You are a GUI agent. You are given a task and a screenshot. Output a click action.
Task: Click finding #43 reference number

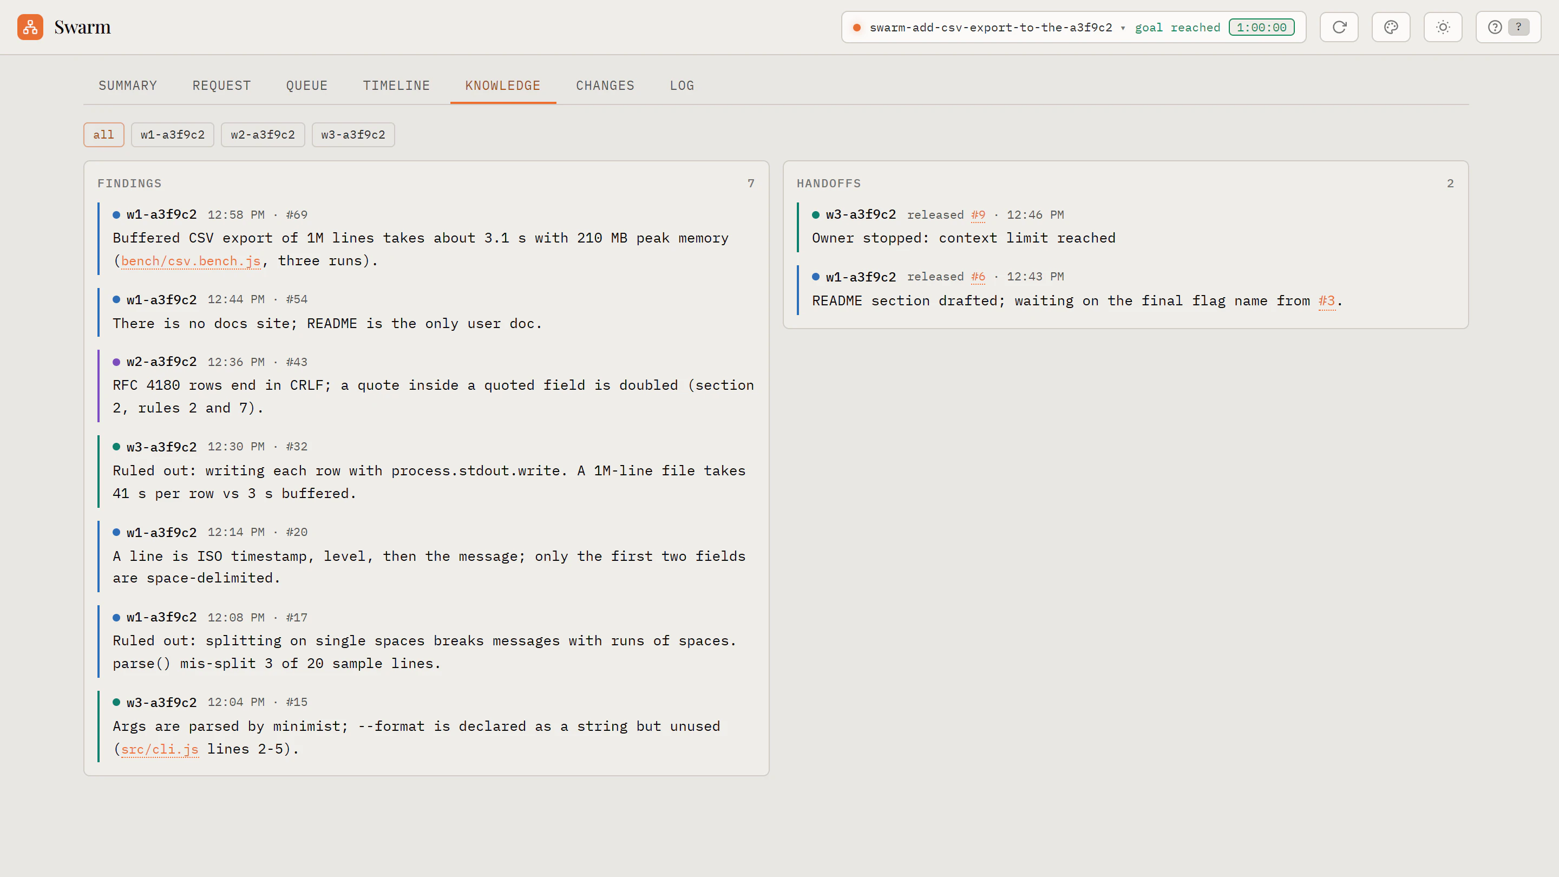(x=297, y=362)
